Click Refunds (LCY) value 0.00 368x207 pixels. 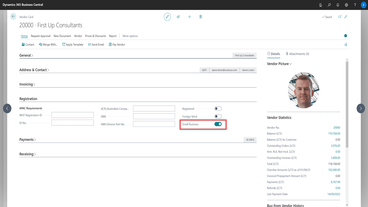(x=338, y=188)
